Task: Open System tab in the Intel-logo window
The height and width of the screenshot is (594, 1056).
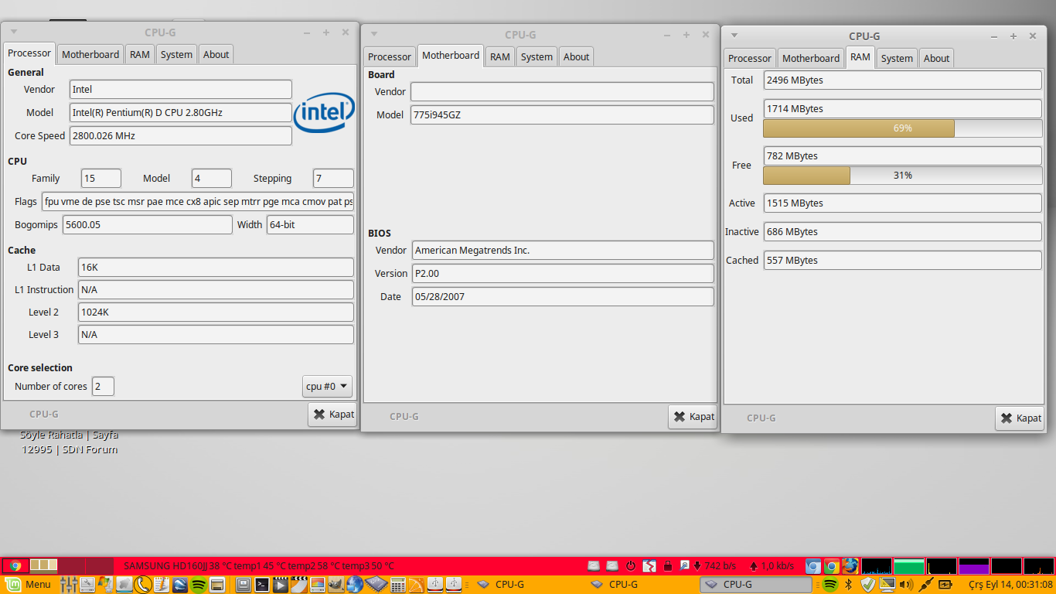Action: [176, 54]
